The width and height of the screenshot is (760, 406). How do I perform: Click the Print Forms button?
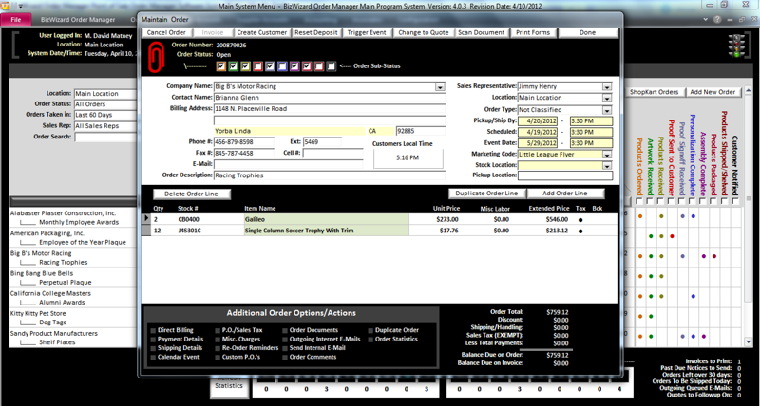[x=533, y=33]
